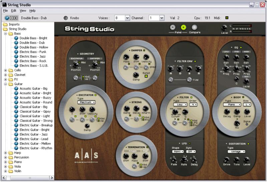Click the Body Size L dropdown
The image size is (267, 182).
pyautogui.click(x=247, y=105)
